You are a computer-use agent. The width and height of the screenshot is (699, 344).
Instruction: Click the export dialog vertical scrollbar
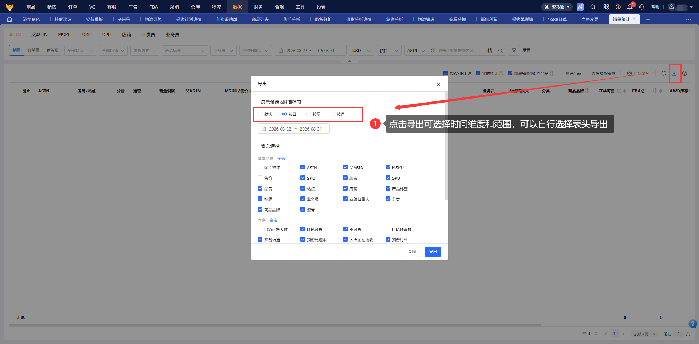[x=446, y=145]
